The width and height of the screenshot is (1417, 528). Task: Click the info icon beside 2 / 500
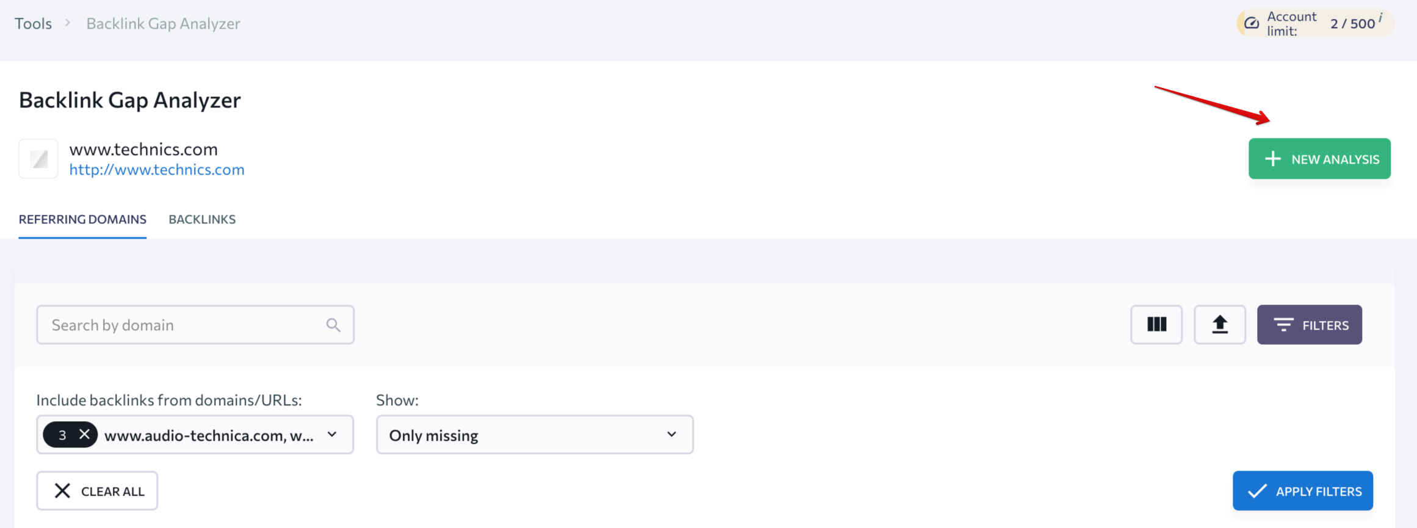click(1380, 18)
